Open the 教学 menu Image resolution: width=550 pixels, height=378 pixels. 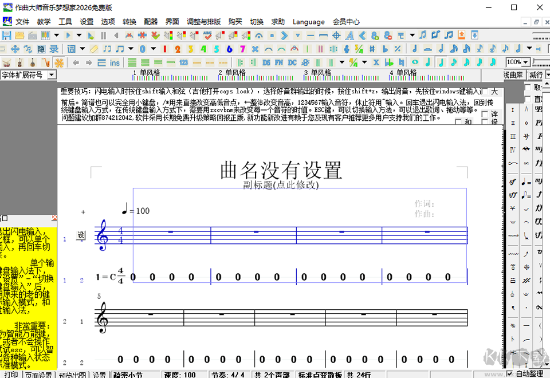(x=44, y=22)
